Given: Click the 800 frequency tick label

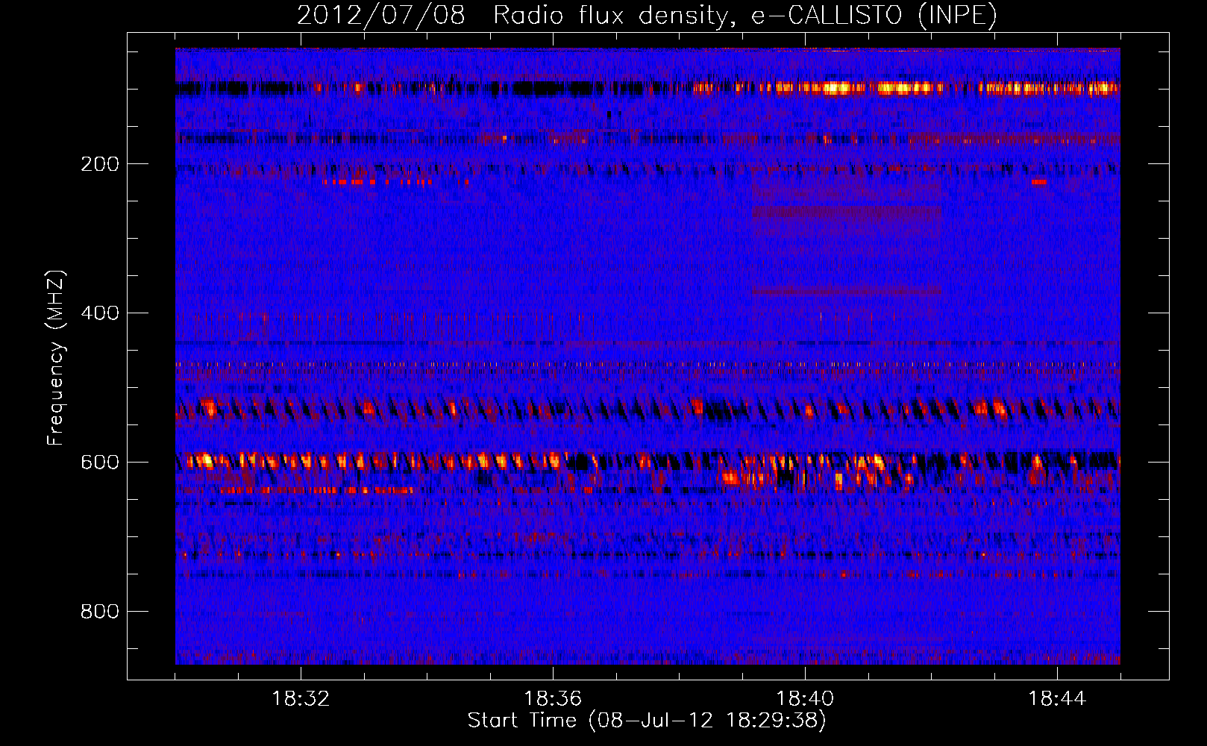Looking at the screenshot, I should [100, 611].
